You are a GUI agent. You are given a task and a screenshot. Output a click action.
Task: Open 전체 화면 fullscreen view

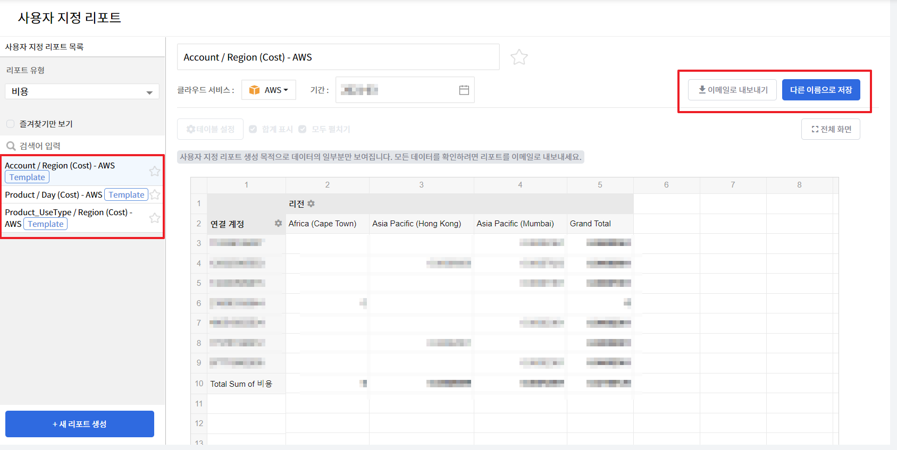coord(831,129)
